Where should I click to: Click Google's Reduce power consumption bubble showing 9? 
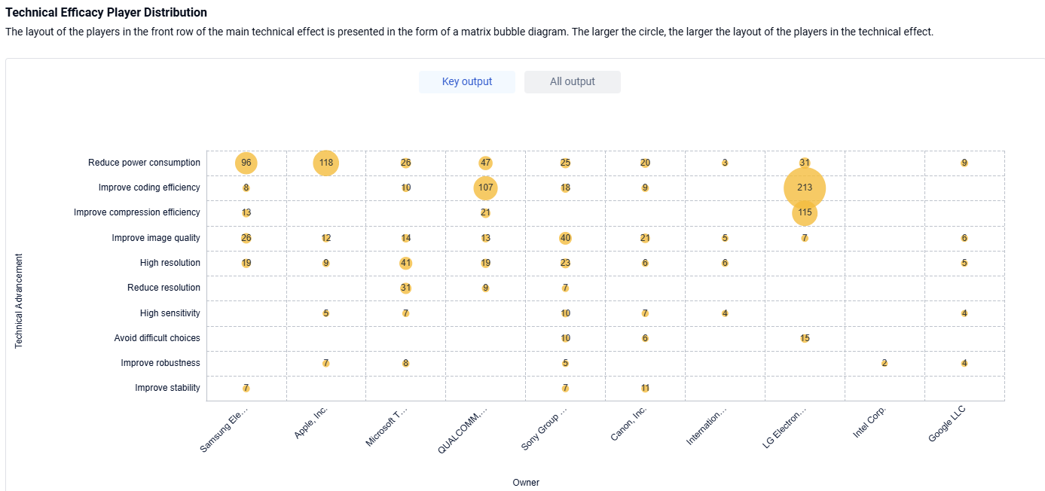coord(964,163)
